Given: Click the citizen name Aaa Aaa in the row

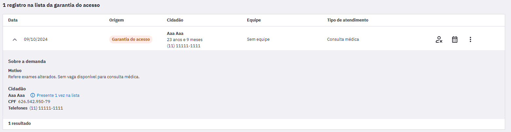Looking at the screenshot, I should 175,33.
